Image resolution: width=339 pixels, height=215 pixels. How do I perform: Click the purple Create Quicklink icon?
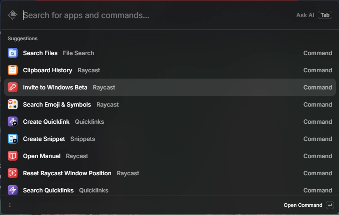tap(13, 122)
